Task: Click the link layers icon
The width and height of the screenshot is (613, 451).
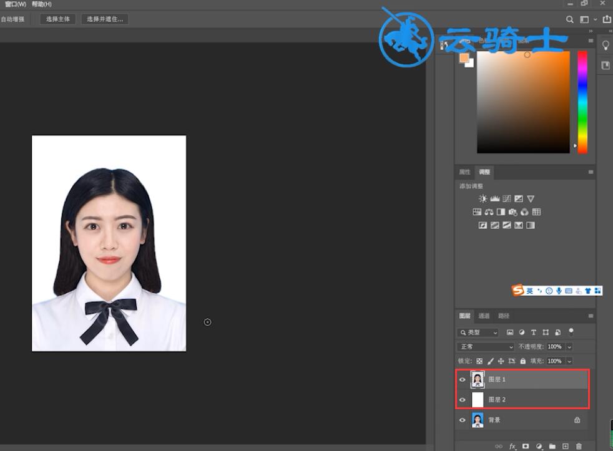Action: 499,446
